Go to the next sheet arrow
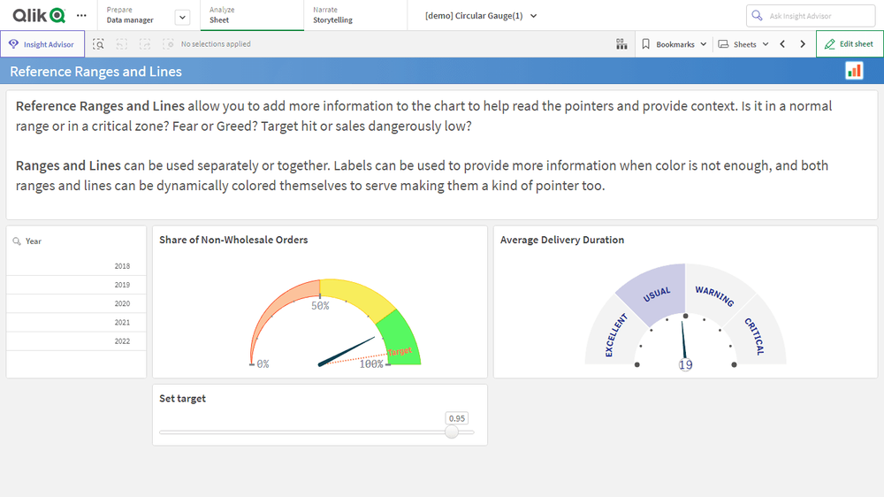The width and height of the screenshot is (884, 497). tap(803, 44)
